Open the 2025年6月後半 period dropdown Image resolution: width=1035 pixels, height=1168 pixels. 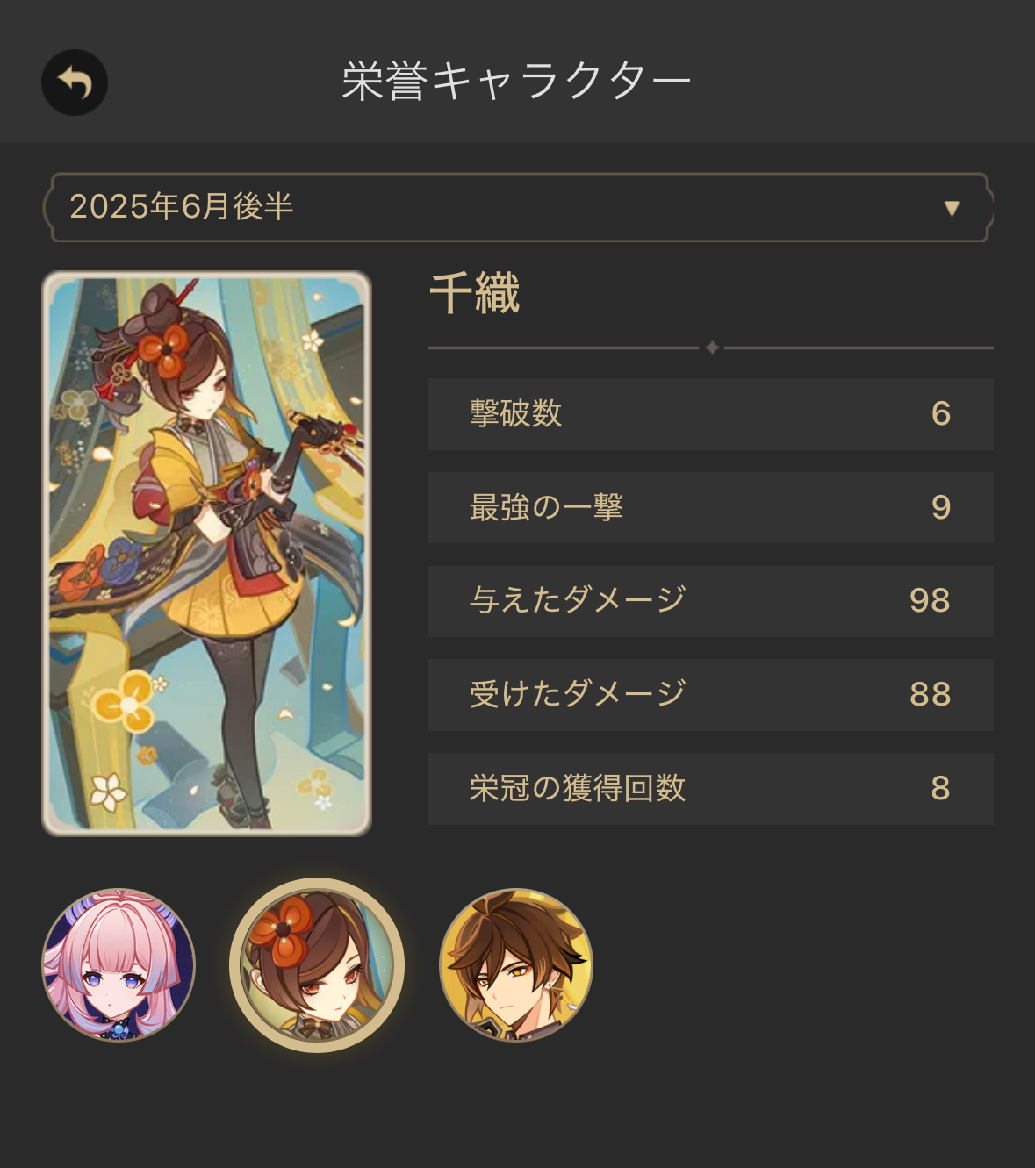tap(518, 207)
